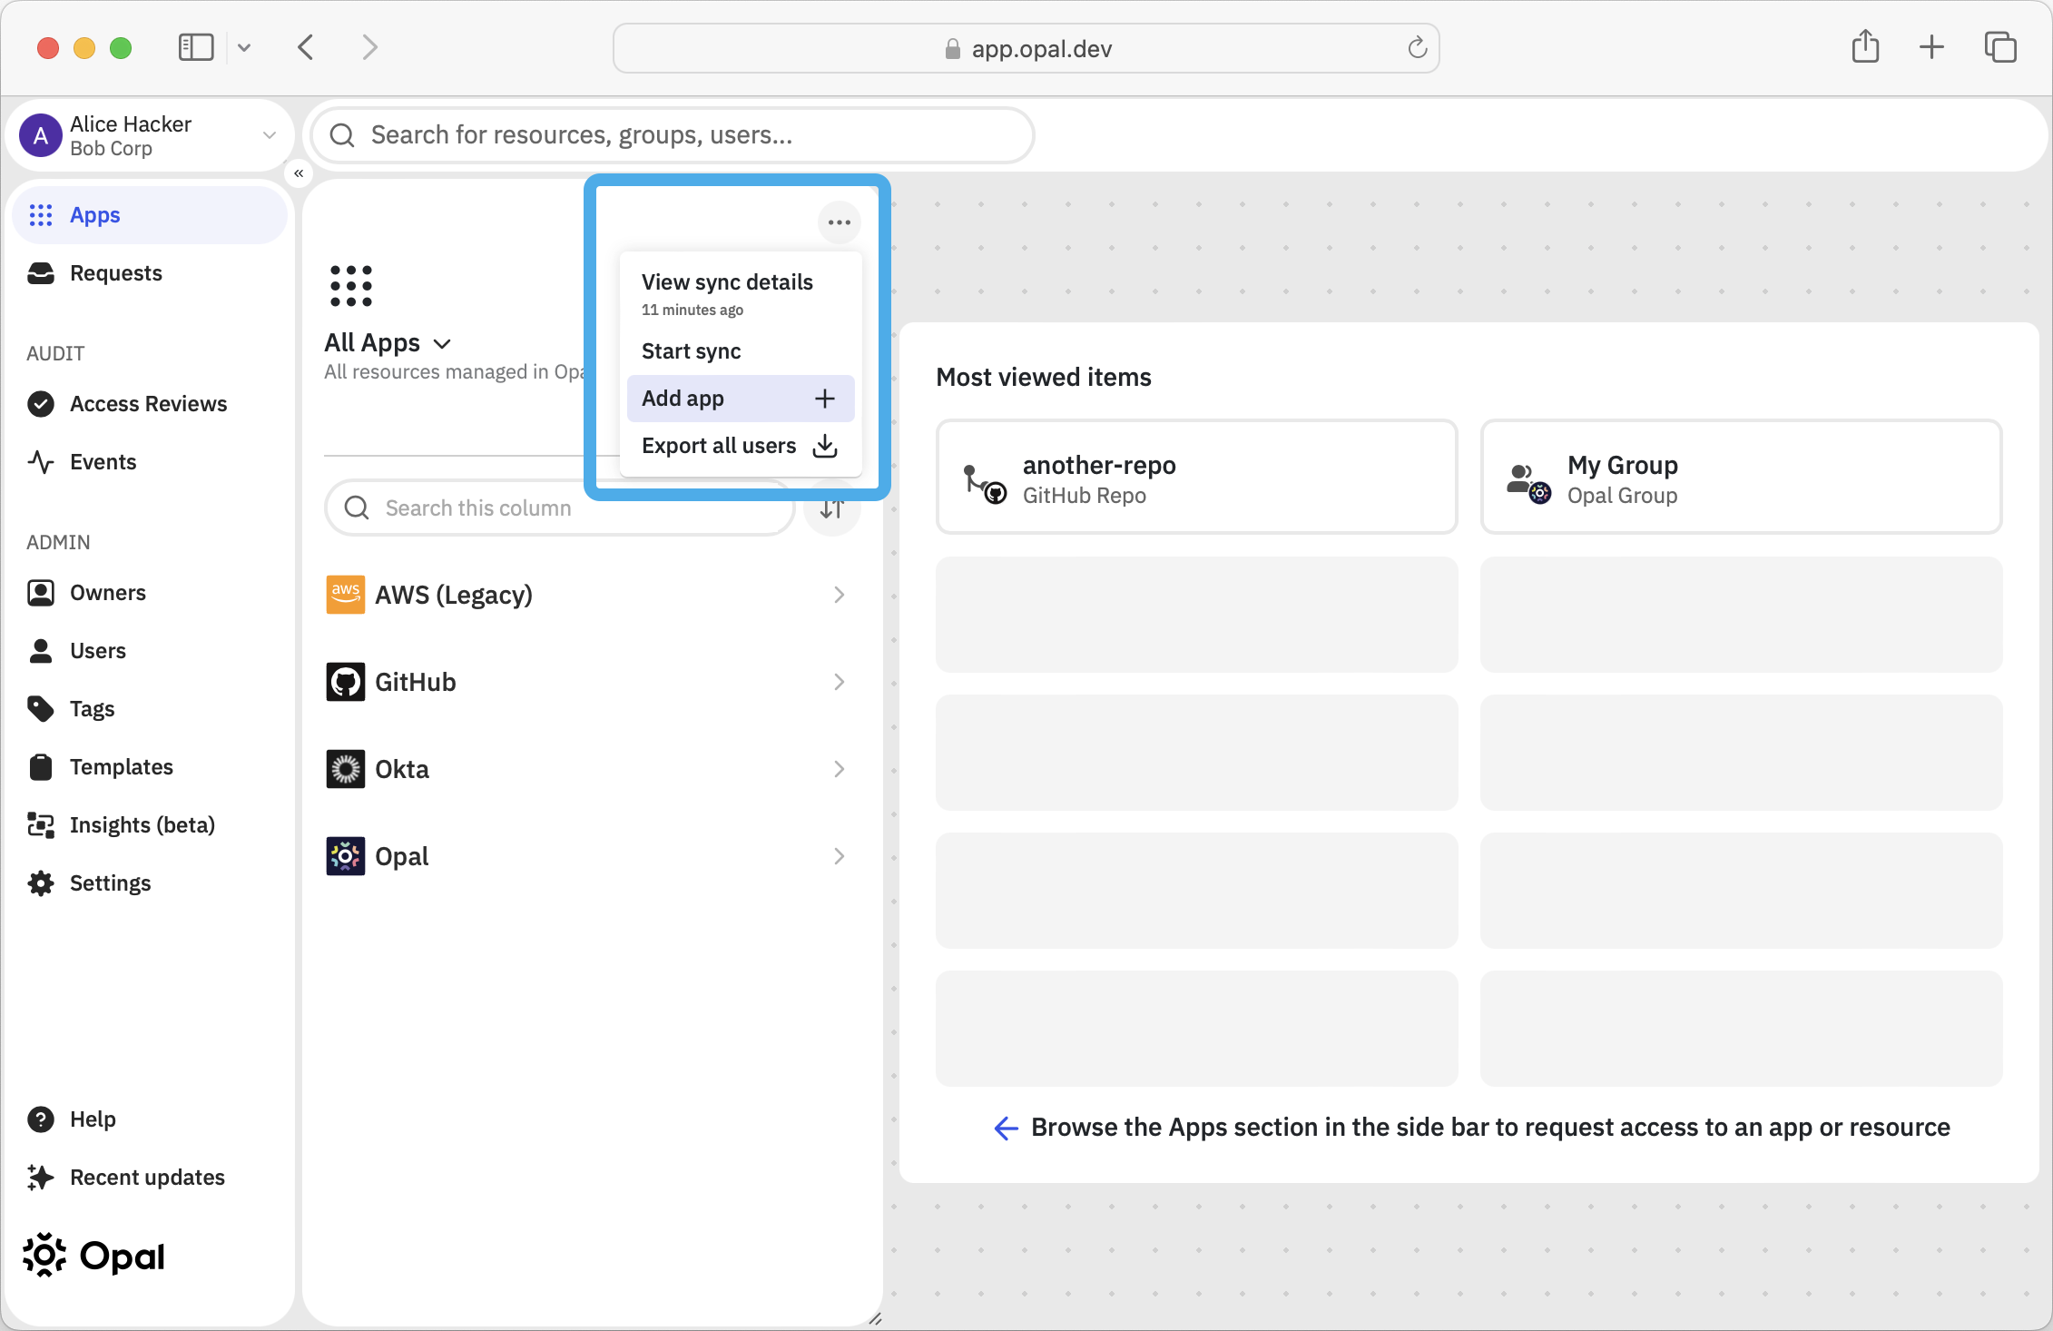Image resolution: width=2053 pixels, height=1331 pixels.
Task: Click the 11 minutes ago timestamp
Action: (693, 311)
